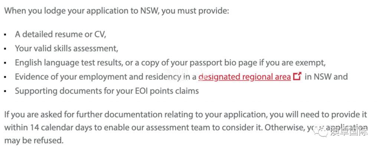Viewport: 380px width, 148px height.
Task: Select the heading 'When you lodge your application'
Action: [116, 11]
